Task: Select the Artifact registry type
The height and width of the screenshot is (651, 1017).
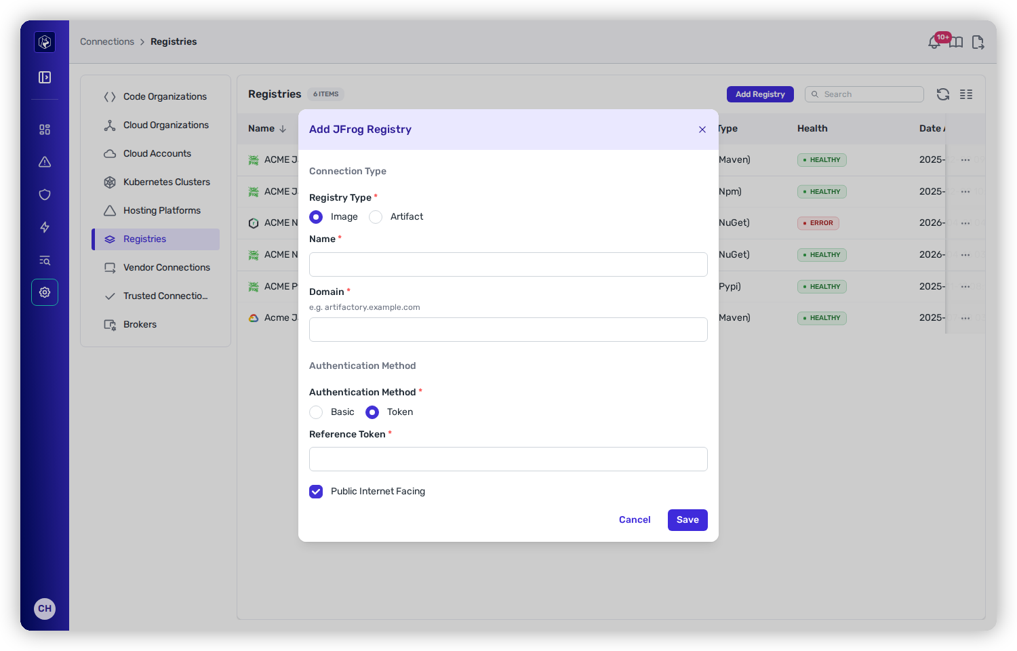Action: point(376,217)
